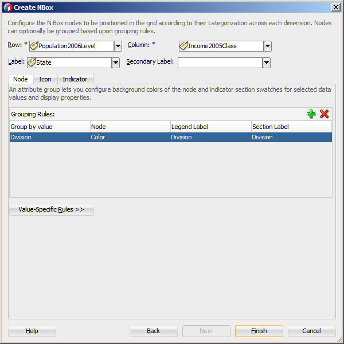Close the Create NBox dialog

(x=336, y=7)
